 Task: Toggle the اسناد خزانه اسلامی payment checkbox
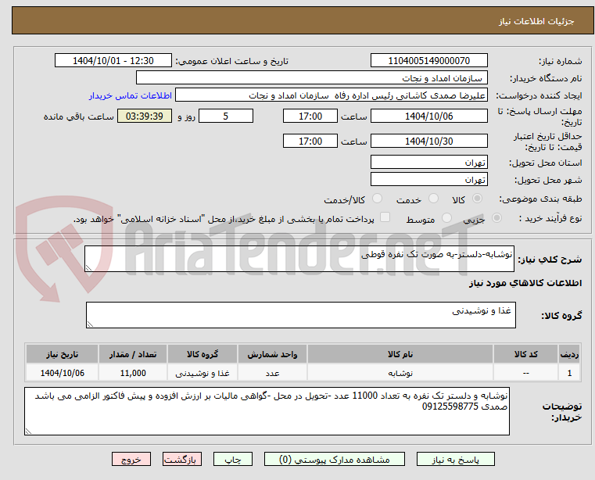tap(385, 217)
